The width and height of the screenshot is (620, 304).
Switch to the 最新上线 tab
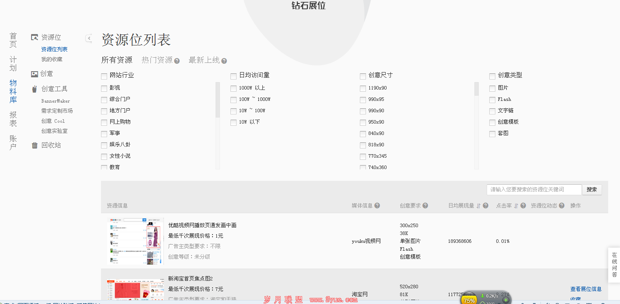(x=204, y=60)
